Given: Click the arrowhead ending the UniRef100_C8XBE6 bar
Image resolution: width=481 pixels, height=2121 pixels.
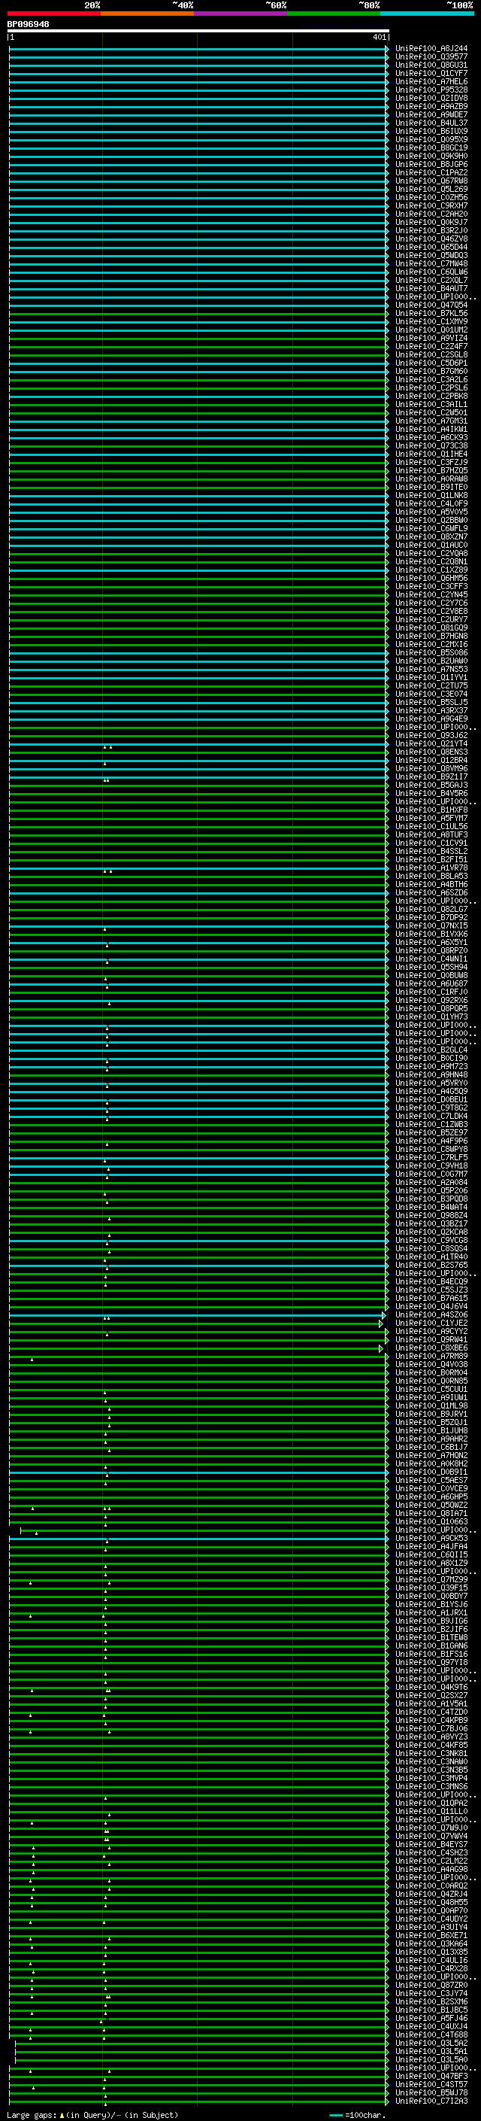Looking at the screenshot, I should (x=381, y=1348).
